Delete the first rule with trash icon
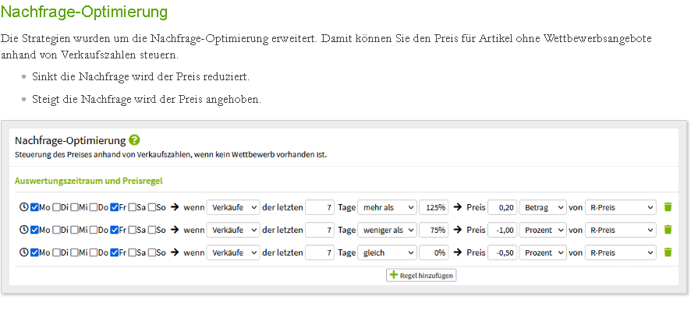The height and width of the screenshot is (314, 691). point(668,207)
